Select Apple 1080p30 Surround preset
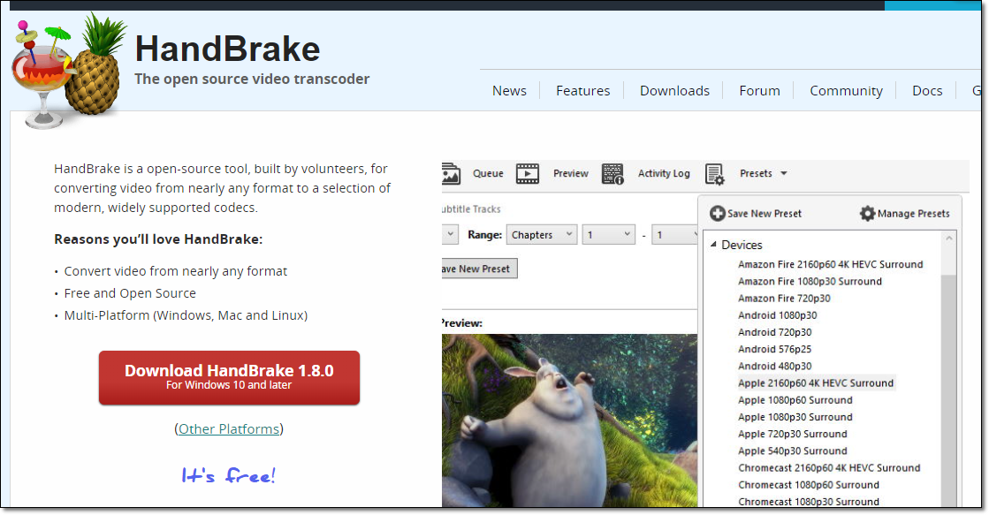The image size is (989, 515). pos(795,417)
